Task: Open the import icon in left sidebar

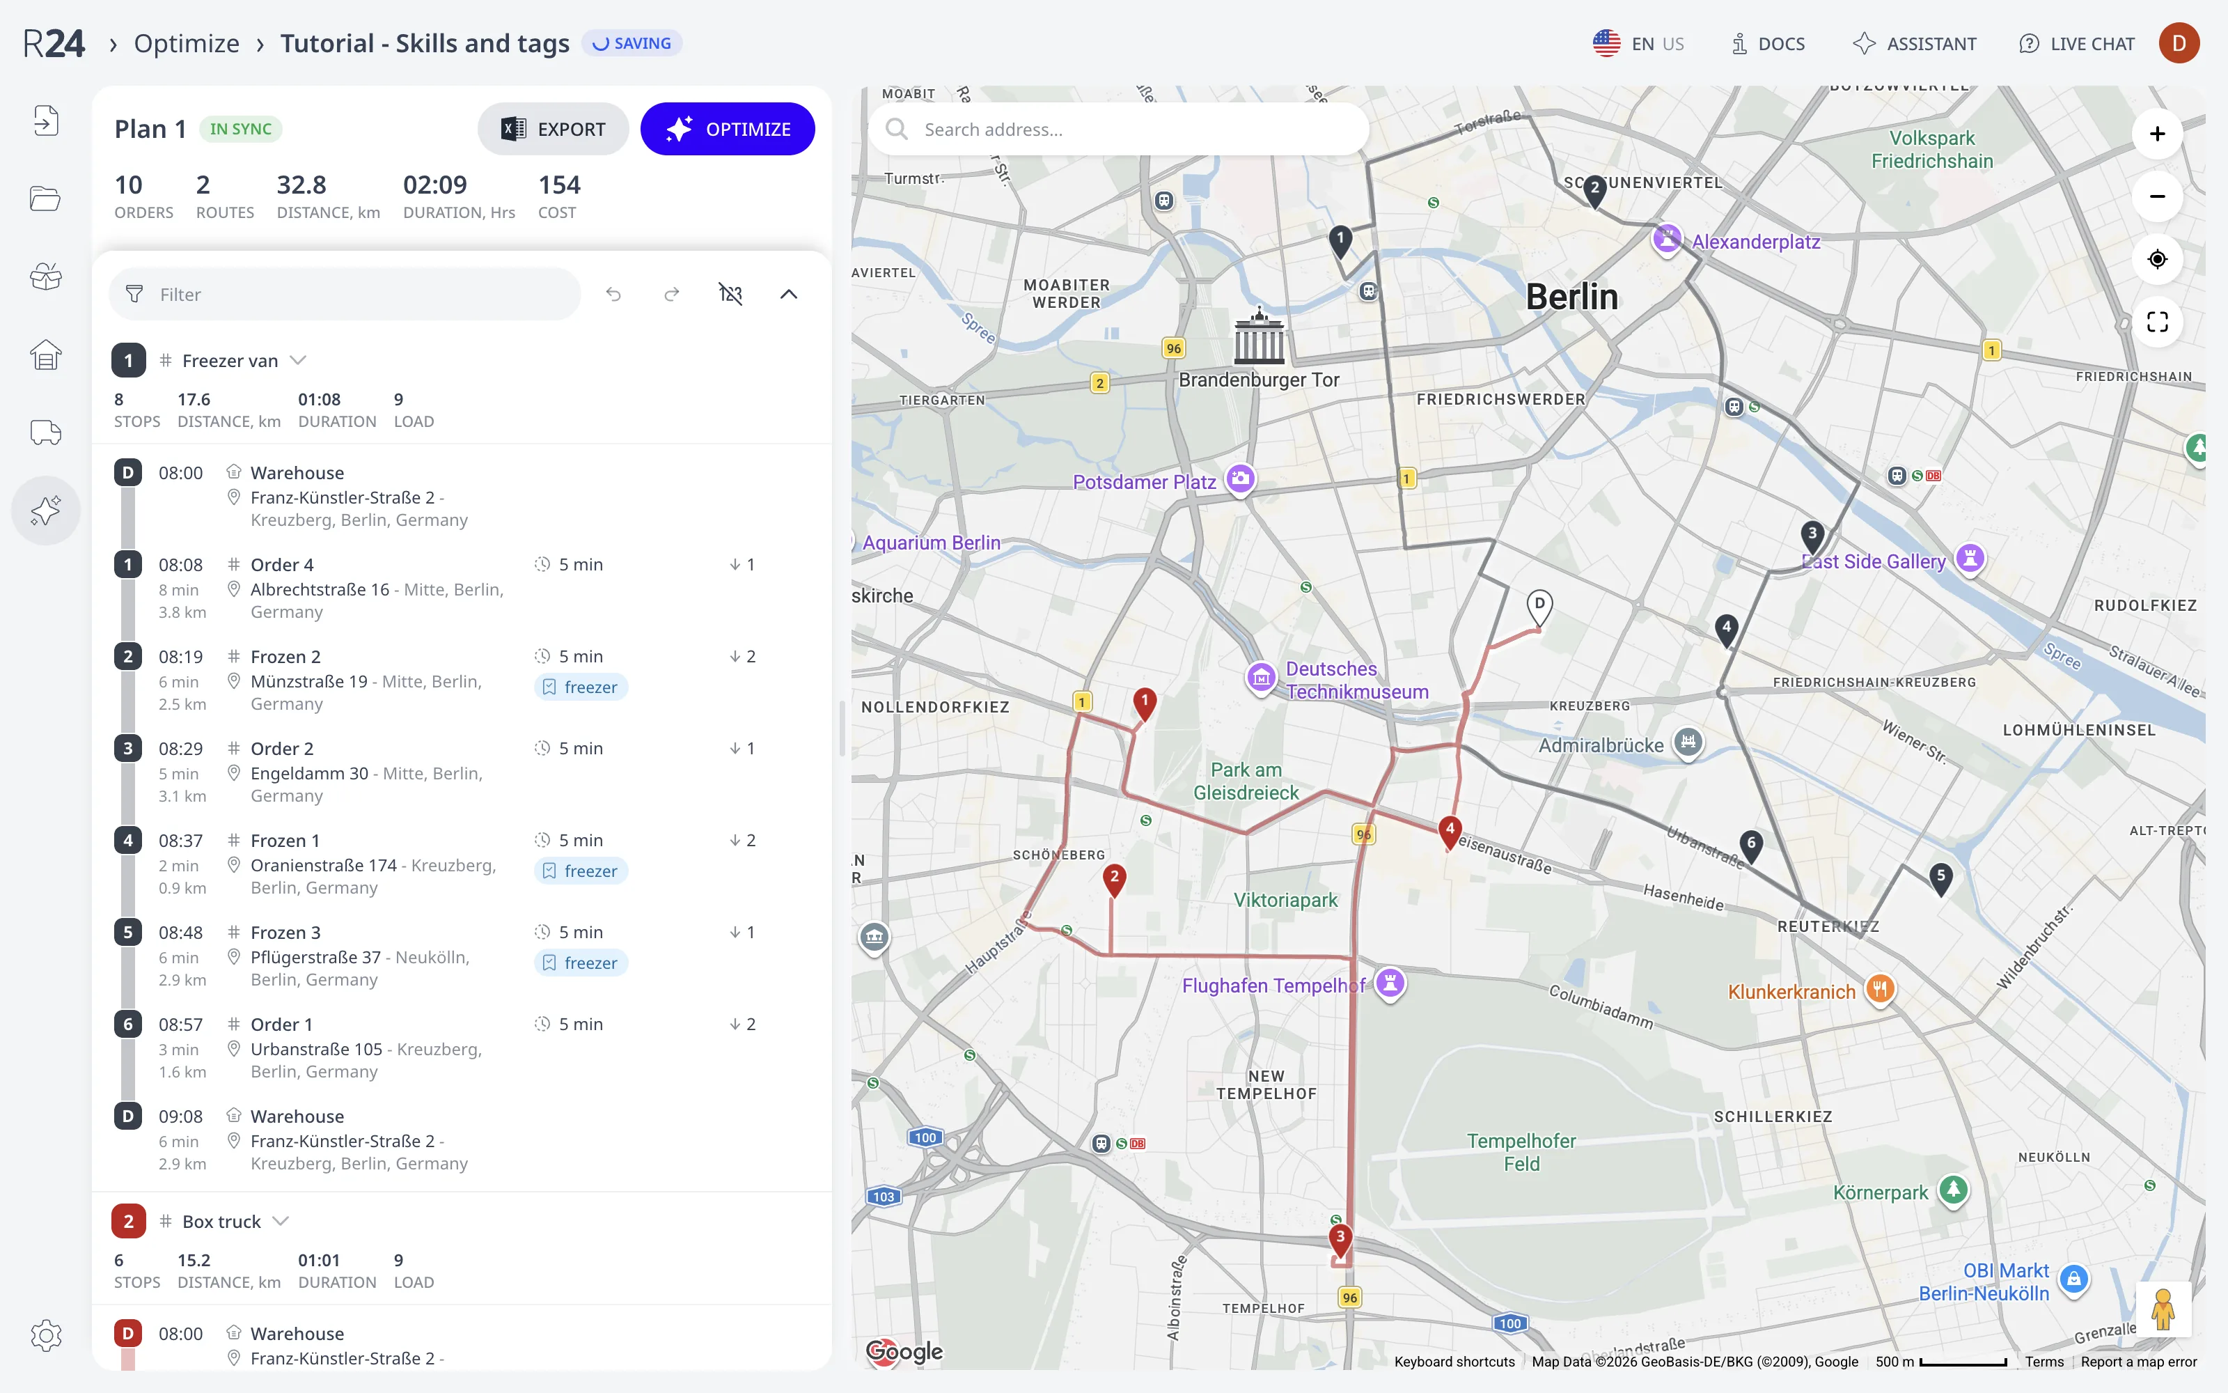Action: 46,120
